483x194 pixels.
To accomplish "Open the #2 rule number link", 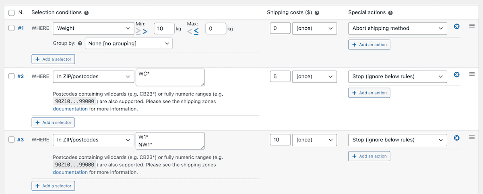I will [21, 76].
